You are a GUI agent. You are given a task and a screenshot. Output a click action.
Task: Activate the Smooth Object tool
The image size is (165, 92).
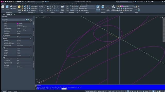pos(19,8)
